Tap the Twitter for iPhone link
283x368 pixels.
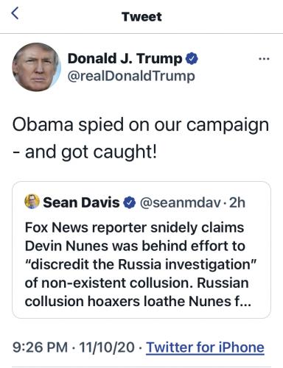(x=205, y=347)
